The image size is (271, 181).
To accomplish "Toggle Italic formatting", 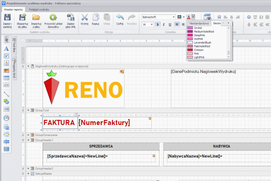I will click(164, 25).
